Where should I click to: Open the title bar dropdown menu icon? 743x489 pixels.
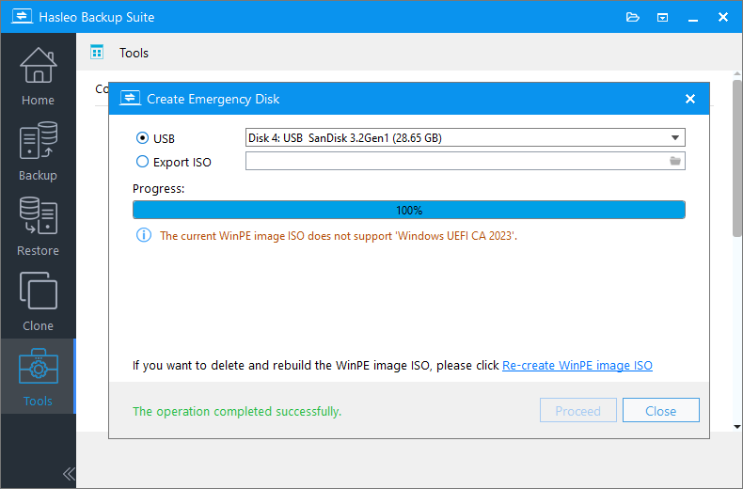pos(662,18)
